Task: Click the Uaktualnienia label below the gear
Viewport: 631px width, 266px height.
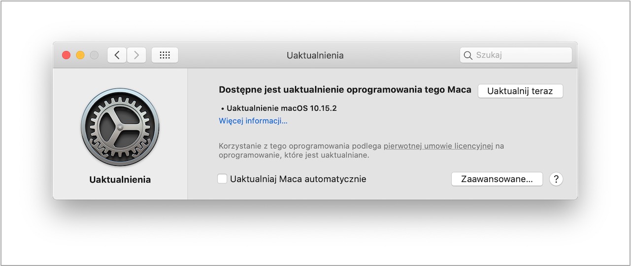Action: point(120,179)
